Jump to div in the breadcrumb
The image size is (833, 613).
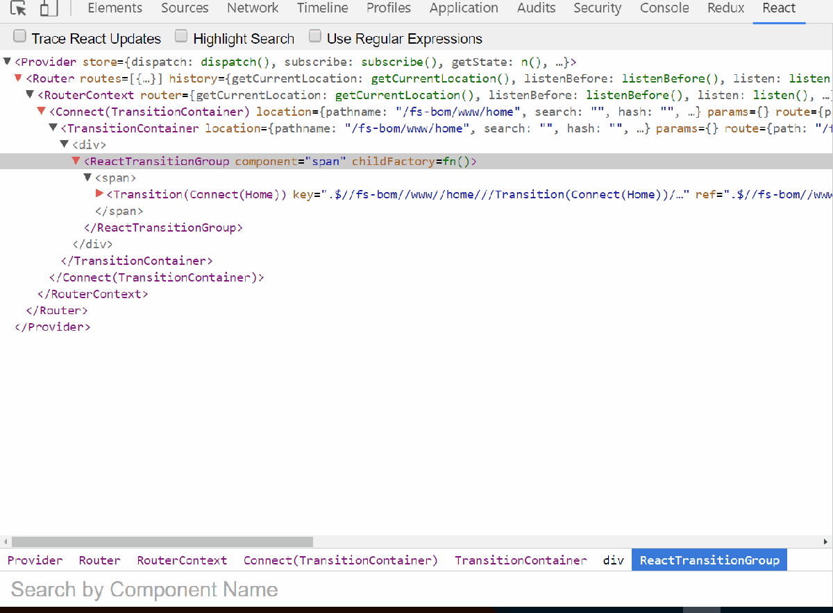[x=614, y=560]
